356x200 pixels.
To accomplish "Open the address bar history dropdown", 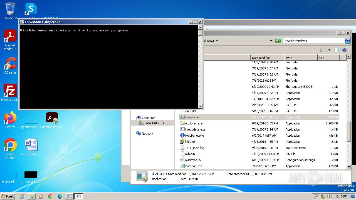I will click(x=271, y=41).
